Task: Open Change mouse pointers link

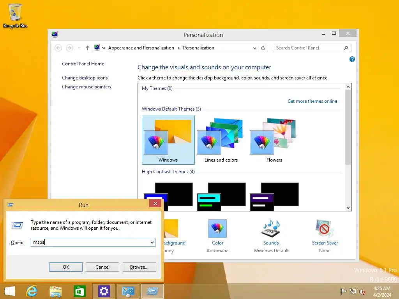Action: 87,87
